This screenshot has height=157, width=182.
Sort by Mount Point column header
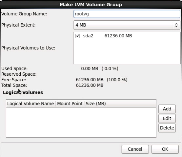click(70, 104)
